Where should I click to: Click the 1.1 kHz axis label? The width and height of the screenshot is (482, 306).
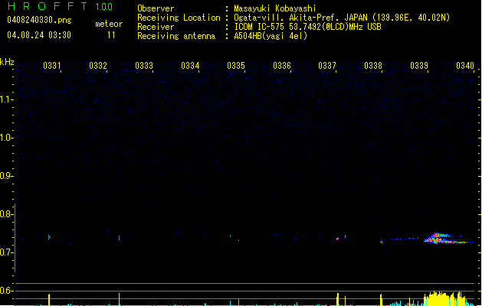pos(6,99)
